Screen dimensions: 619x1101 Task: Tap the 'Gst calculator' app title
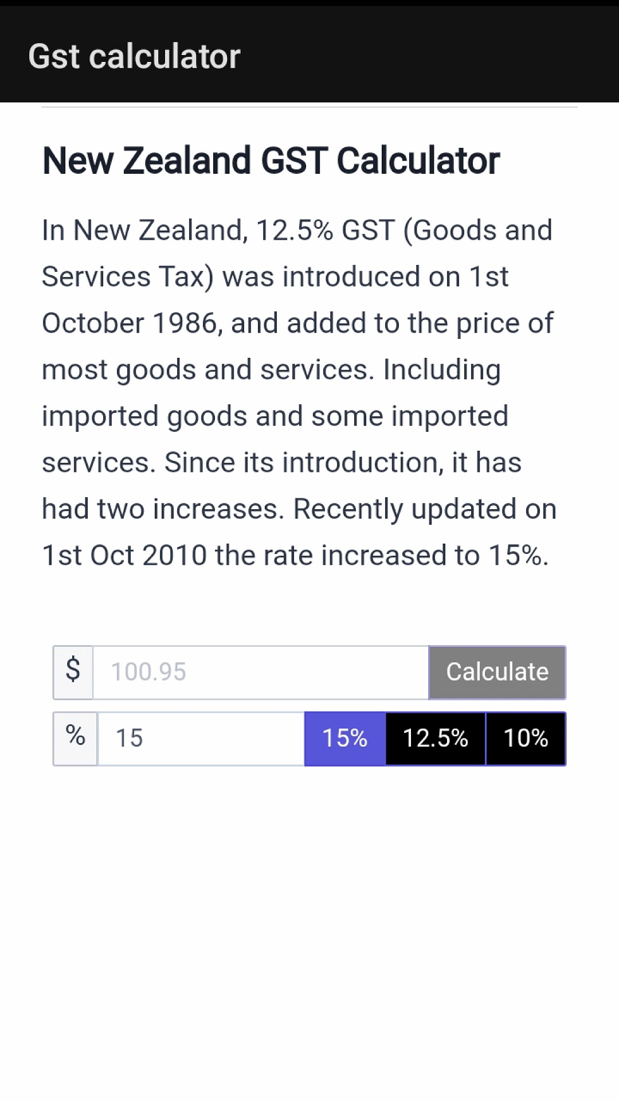(135, 56)
